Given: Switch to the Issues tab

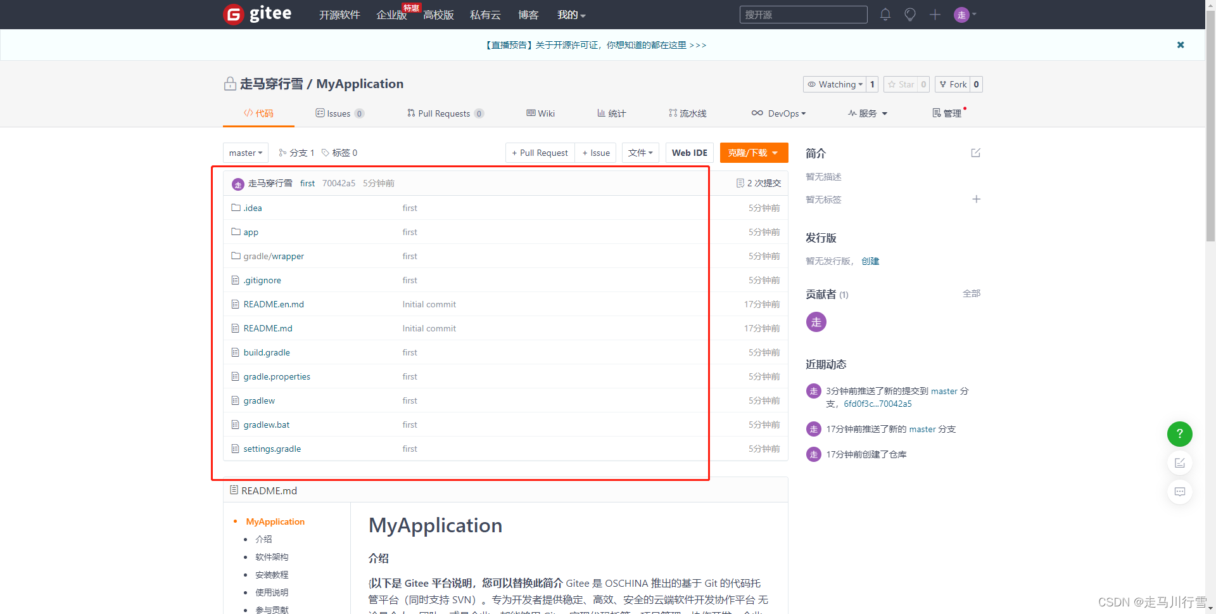Looking at the screenshot, I should pos(339,113).
